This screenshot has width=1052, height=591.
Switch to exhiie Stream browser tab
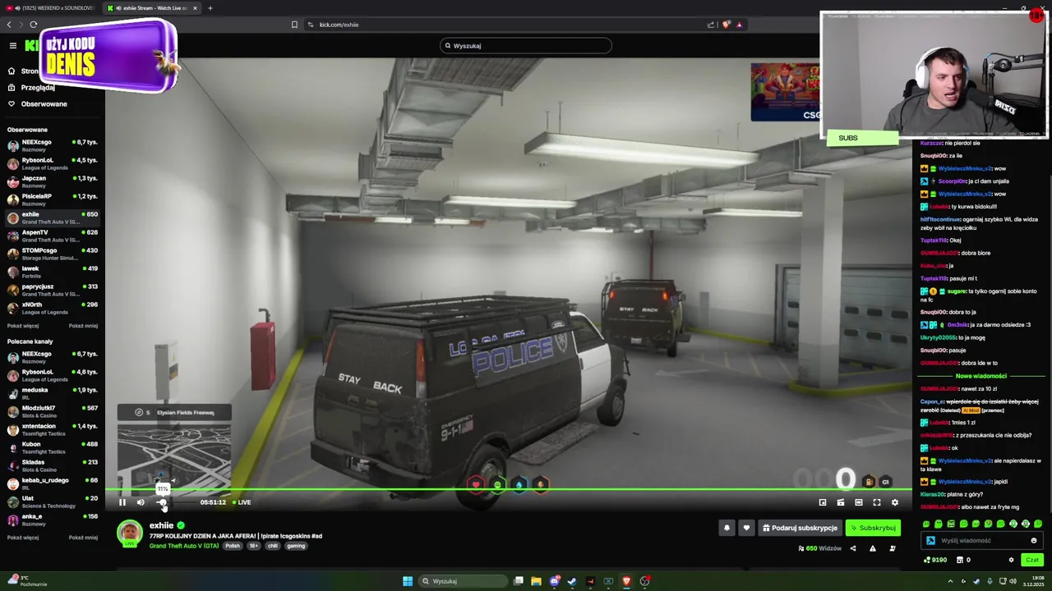pos(152,8)
